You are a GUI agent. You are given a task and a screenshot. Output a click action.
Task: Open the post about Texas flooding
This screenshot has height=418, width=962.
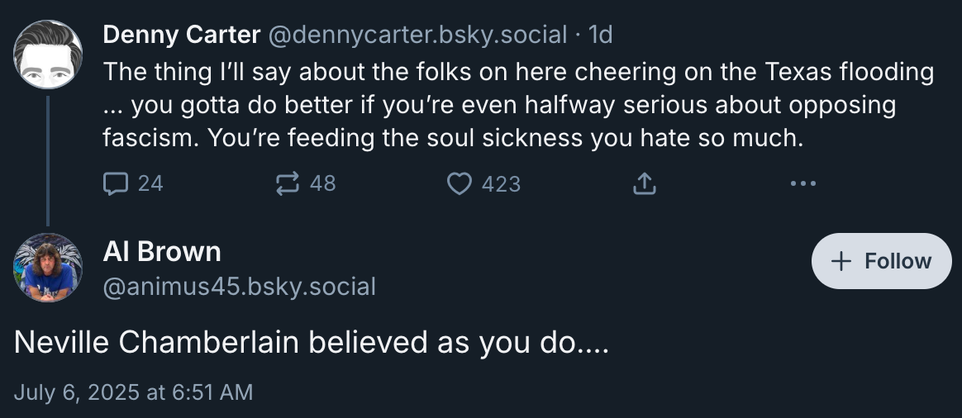click(x=518, y=105)
